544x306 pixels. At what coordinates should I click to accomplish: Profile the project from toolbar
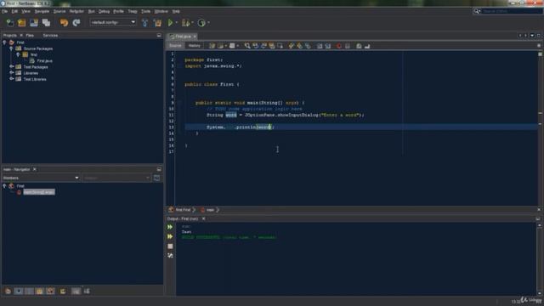tap(201, 23)
